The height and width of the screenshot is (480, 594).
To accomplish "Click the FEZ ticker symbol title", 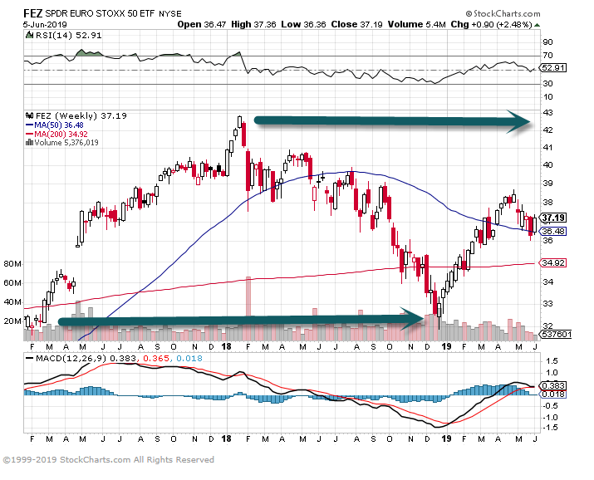I will point(32,13).
